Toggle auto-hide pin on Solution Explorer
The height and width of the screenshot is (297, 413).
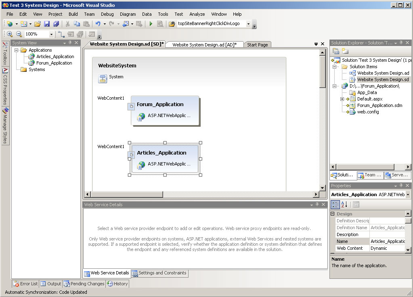(x=401, y=43)
